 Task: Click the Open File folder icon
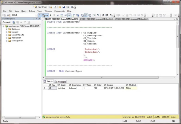click(60, 7)
